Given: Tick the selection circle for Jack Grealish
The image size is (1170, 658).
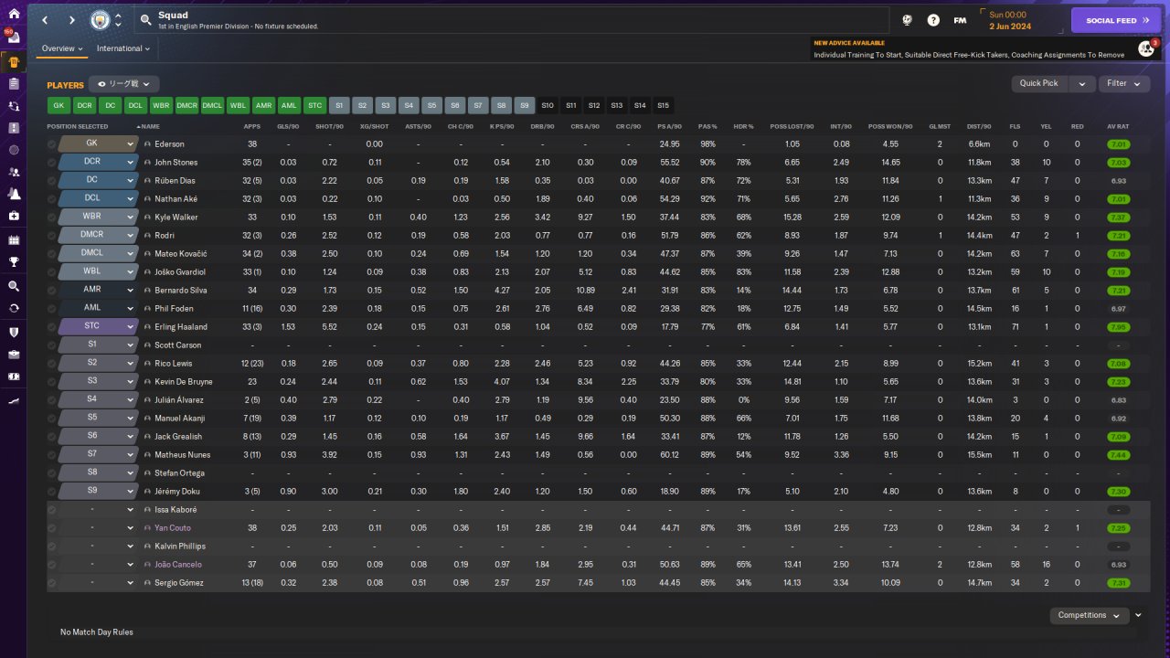Looking at the screenshot, I should (51, 436).
